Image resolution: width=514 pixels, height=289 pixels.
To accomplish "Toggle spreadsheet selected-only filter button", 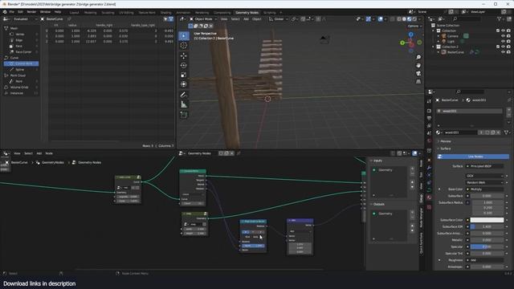I will pos(165,19).
